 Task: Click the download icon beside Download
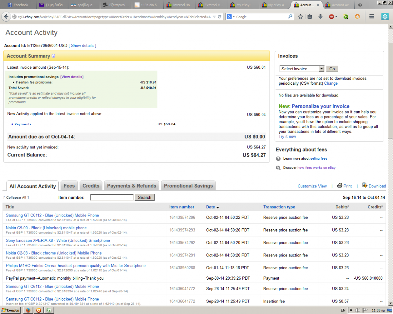coord(365,185)
